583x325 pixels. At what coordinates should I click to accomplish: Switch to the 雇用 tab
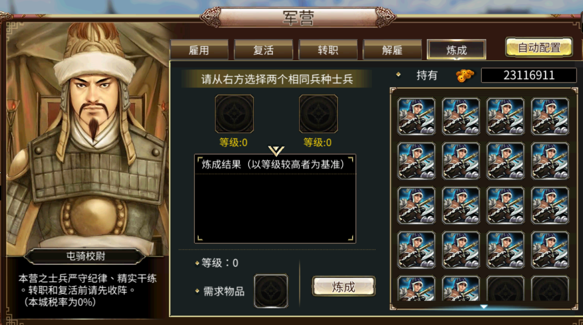click(199, 50)
